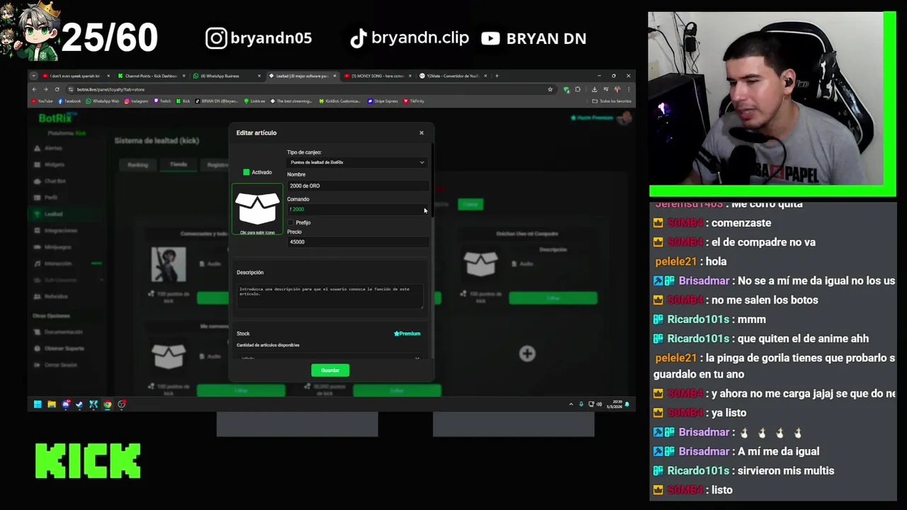
Task: Click the plus icon to add store item
Action: click(527, 353)
